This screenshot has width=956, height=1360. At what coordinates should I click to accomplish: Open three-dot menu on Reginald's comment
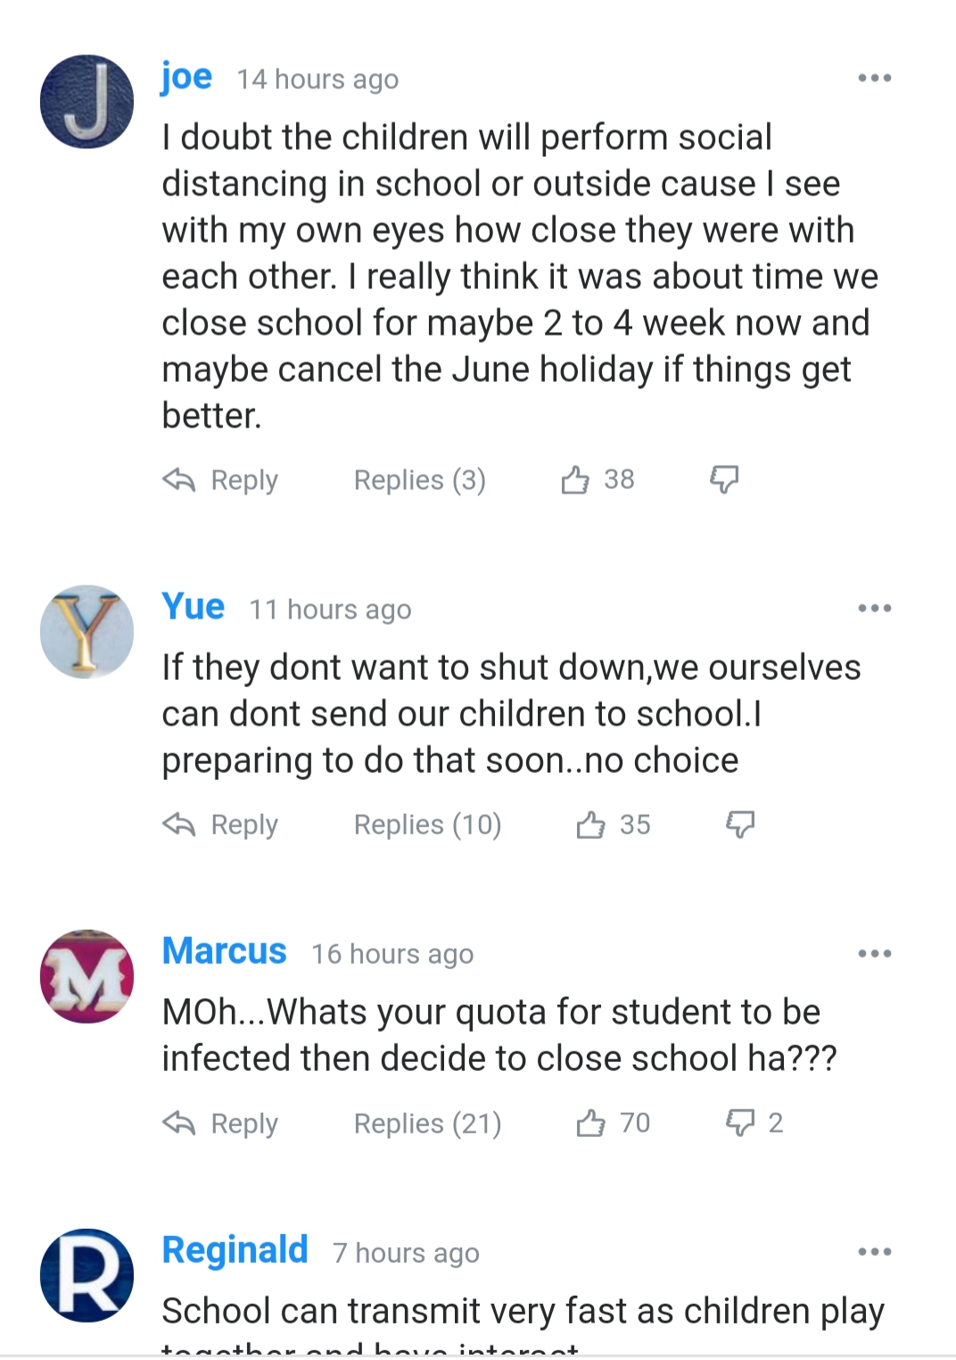tap(874, 1252)
